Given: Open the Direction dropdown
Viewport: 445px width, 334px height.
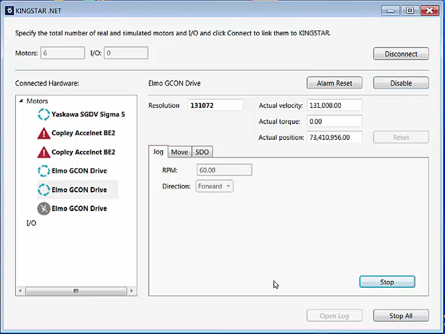Looking at the screenshot, I should (x=215, y=186).
